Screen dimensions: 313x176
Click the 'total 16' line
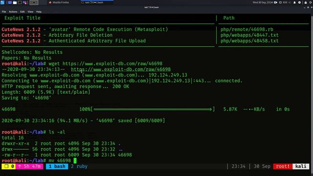(13, 138)
